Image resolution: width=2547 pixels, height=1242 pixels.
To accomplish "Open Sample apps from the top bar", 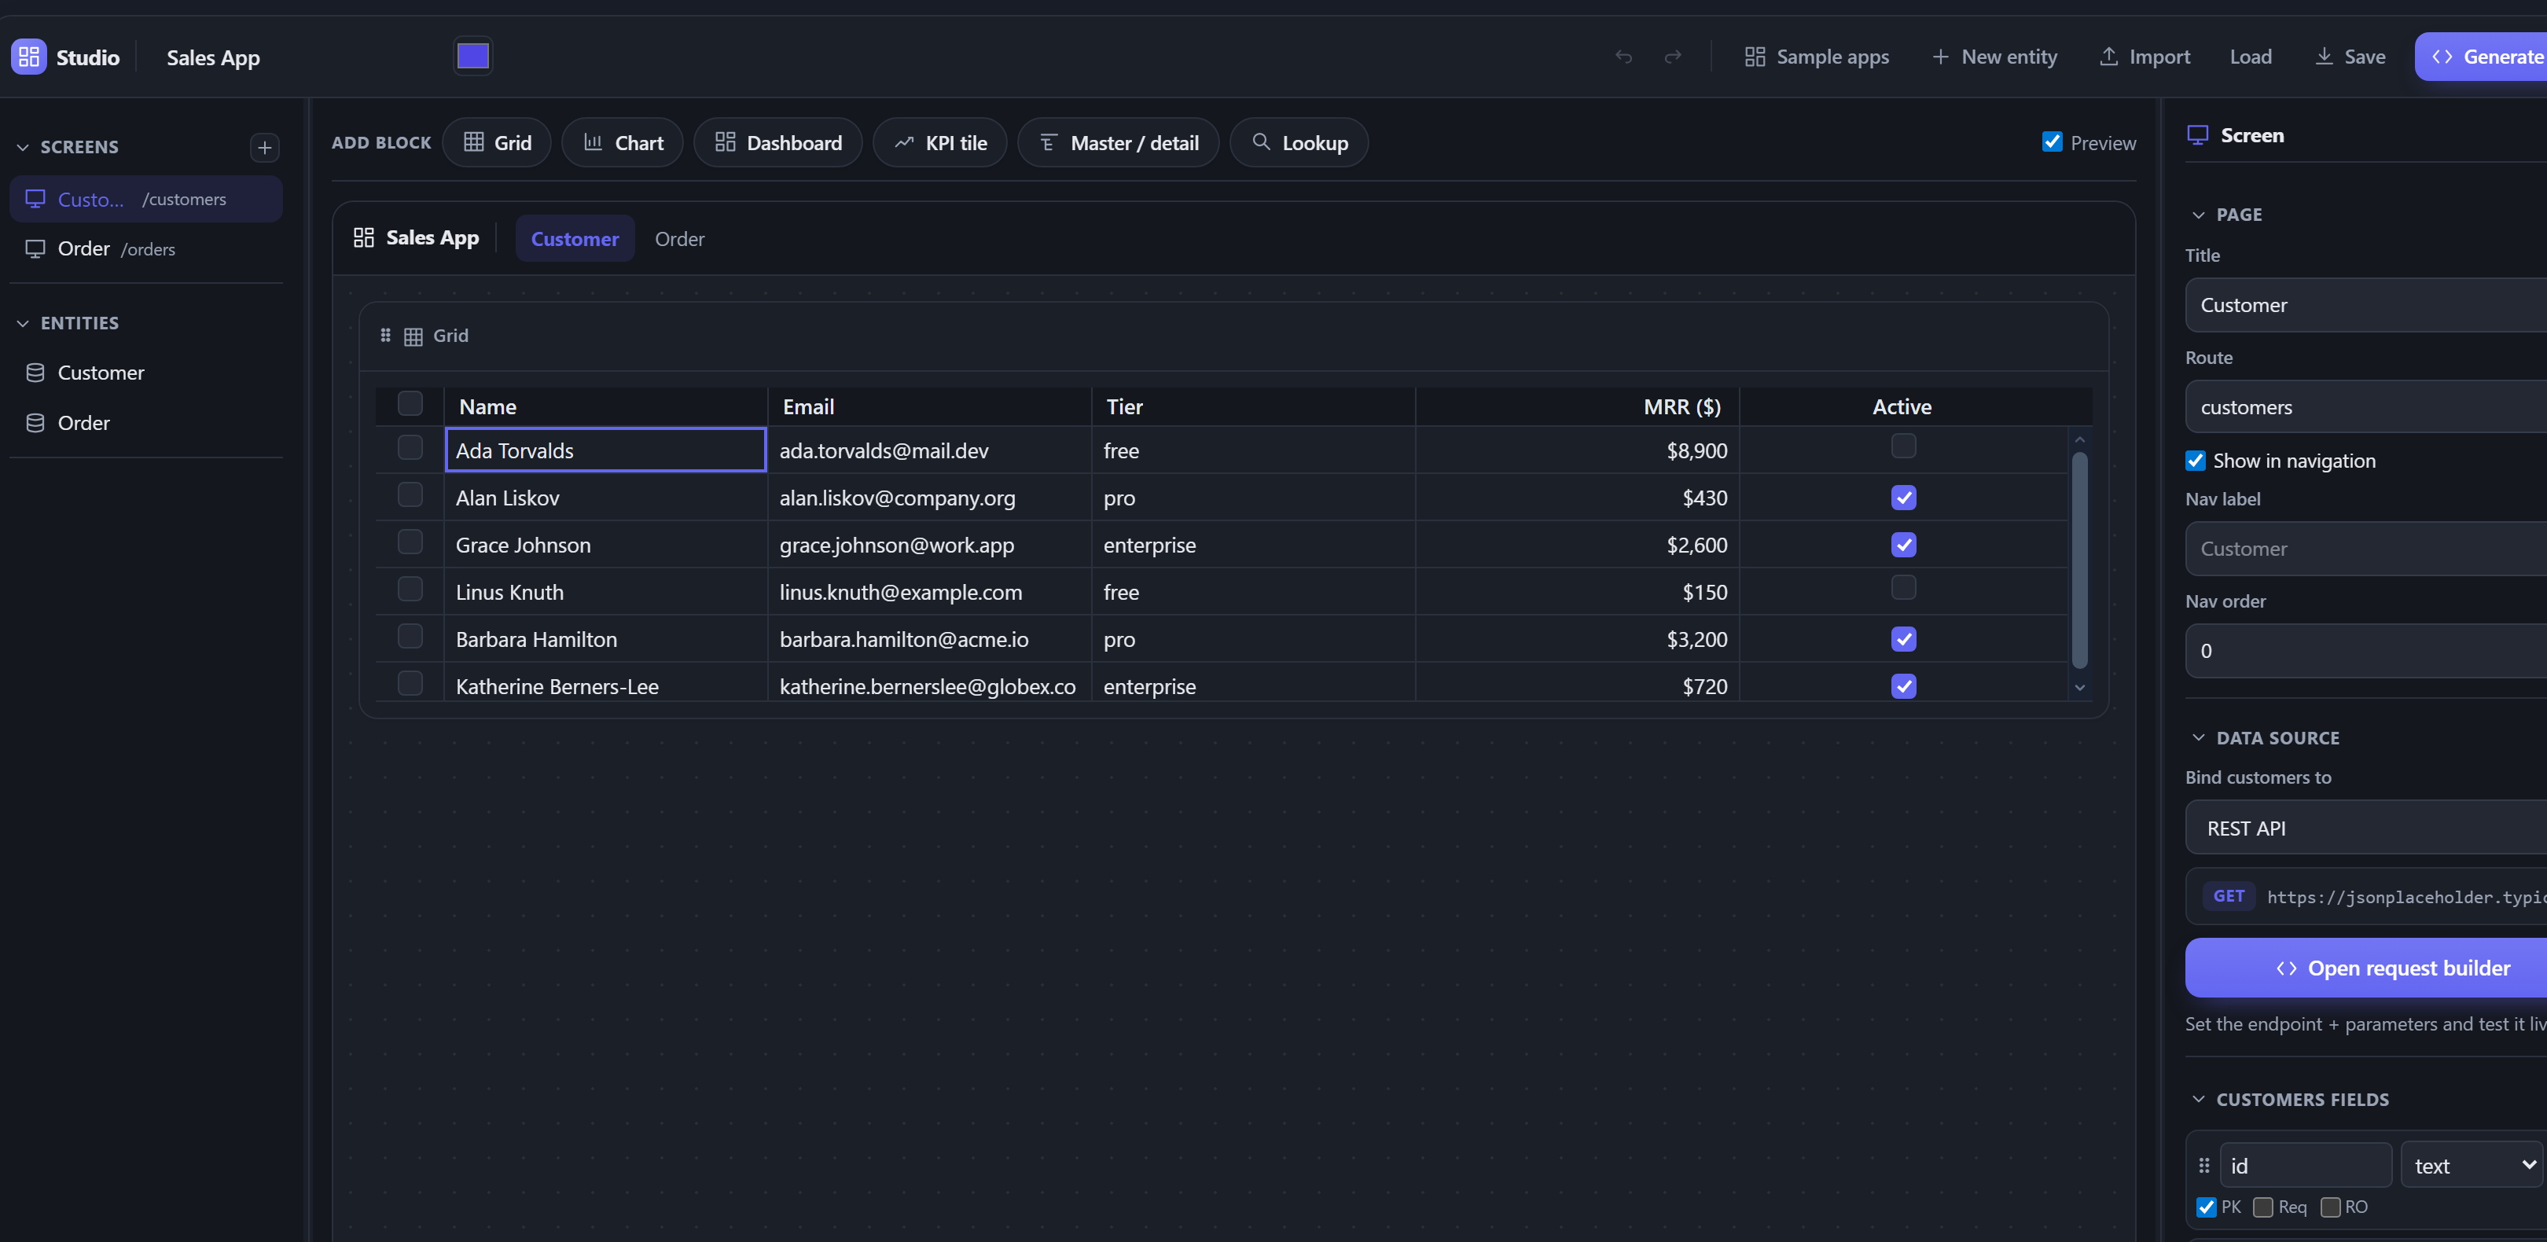I will 1817,57.
